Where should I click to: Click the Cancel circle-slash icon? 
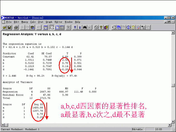(x=96, y=27)
